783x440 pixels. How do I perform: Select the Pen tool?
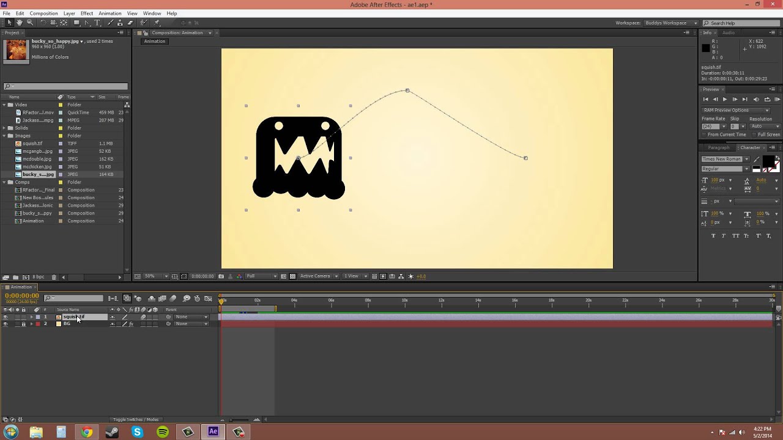pyautogui.click(x=87, y=23)
